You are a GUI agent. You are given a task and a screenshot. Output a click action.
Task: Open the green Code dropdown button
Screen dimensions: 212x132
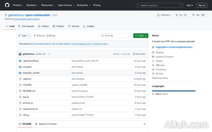140,36
